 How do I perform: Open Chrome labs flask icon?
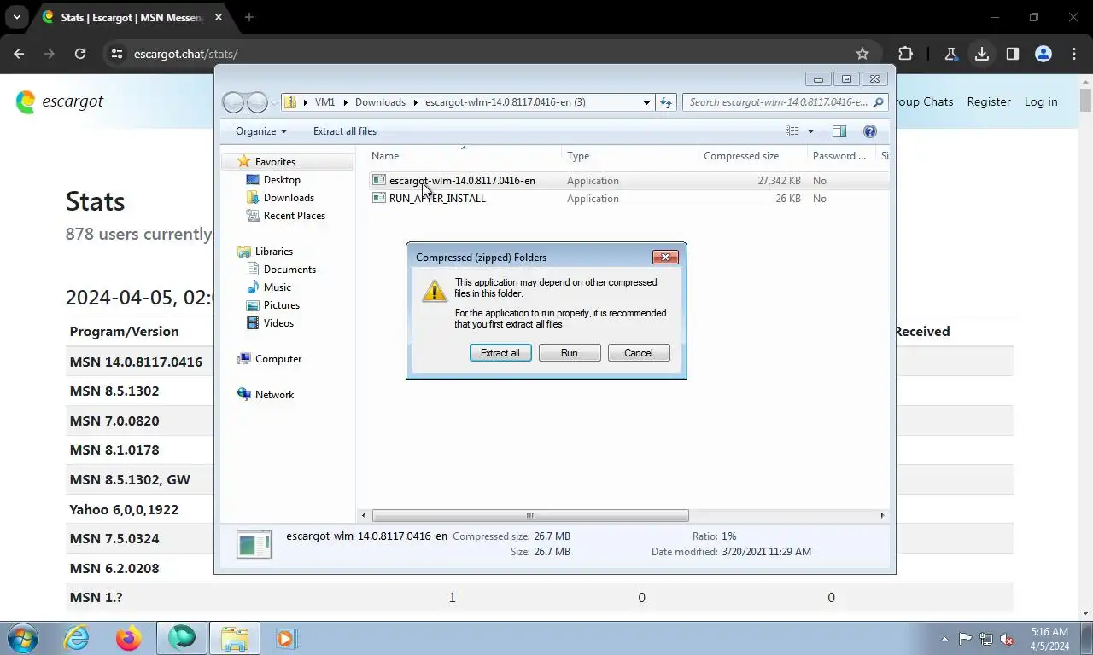tap(950, 54)
